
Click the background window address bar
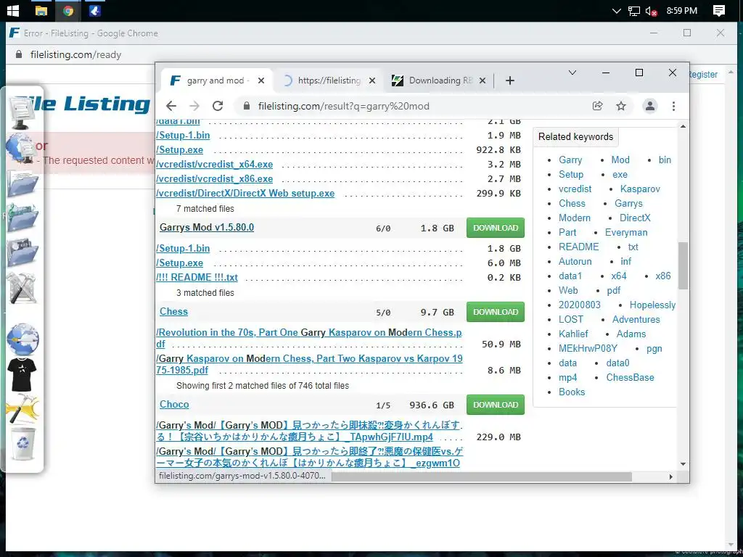pos(75,54)
